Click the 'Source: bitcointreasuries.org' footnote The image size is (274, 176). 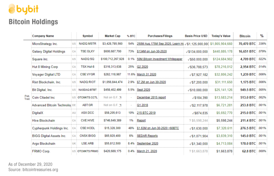click(33, 170)
